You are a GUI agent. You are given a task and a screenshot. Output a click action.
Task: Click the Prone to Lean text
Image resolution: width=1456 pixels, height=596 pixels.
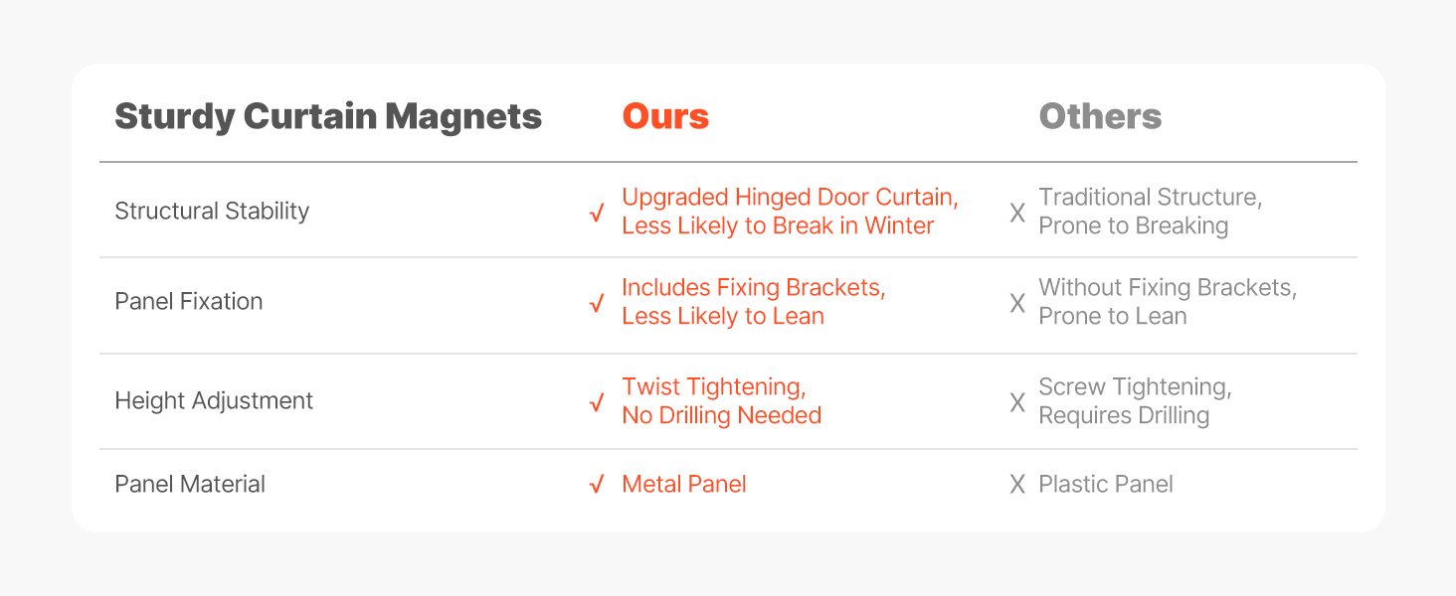(x=1113, y=316)
